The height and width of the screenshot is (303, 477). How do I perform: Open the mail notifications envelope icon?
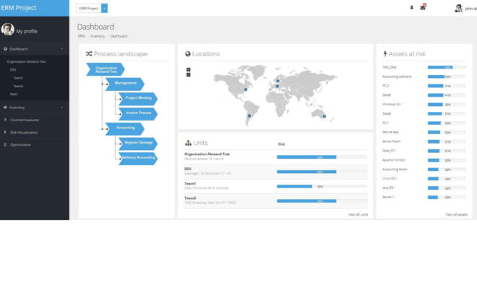[423, 8]
